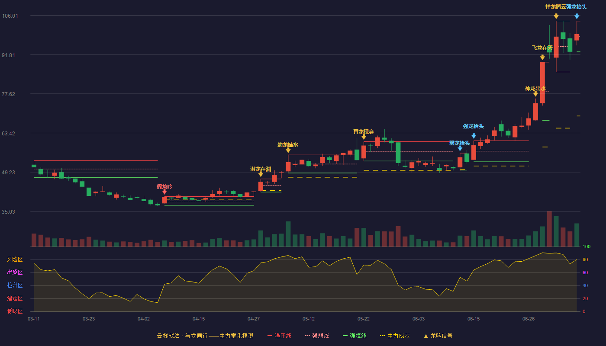The image size is (606, 346).
Task: Click the 假龙吟 red arrow signal marker
Action: [x=164, y=192]
